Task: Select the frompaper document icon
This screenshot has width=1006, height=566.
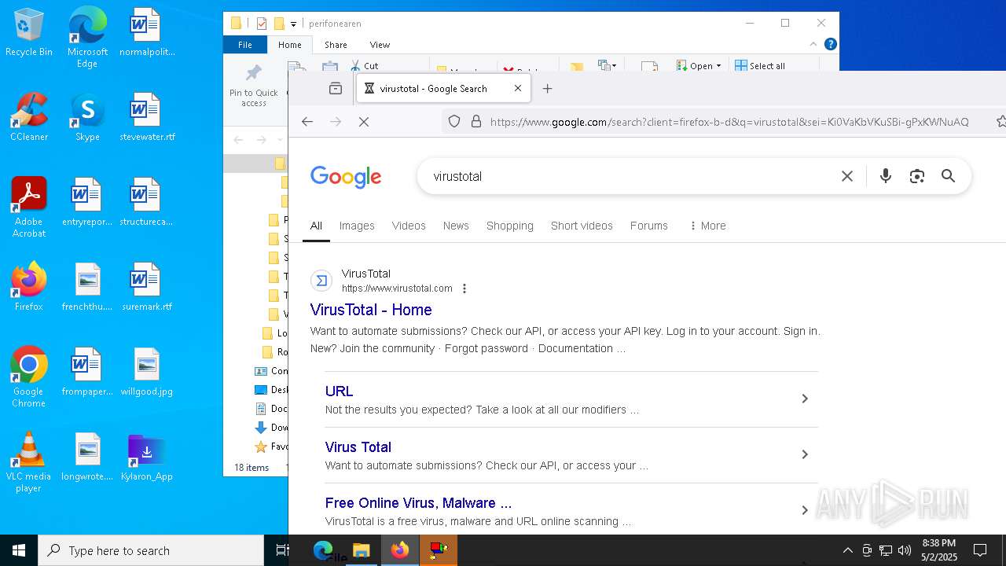Action: coord(87,371)
